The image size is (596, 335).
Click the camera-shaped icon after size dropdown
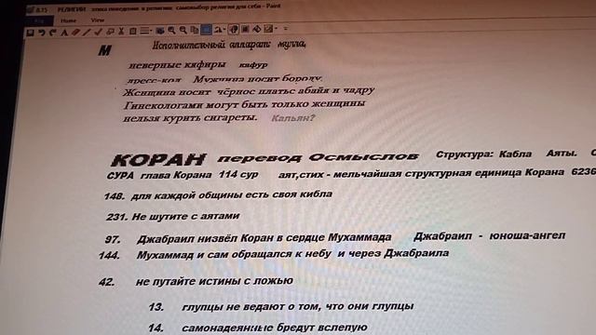tap(160, 31)
